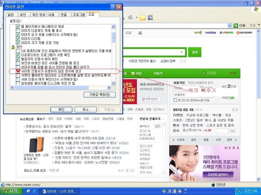Open search box autocomplete dropdown arrow
This screenshot has height=195, width=261.
[x=181, y=52]
